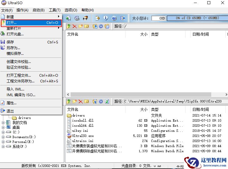Choose 打开光盘... from File menu

click(x=31, y=34)
